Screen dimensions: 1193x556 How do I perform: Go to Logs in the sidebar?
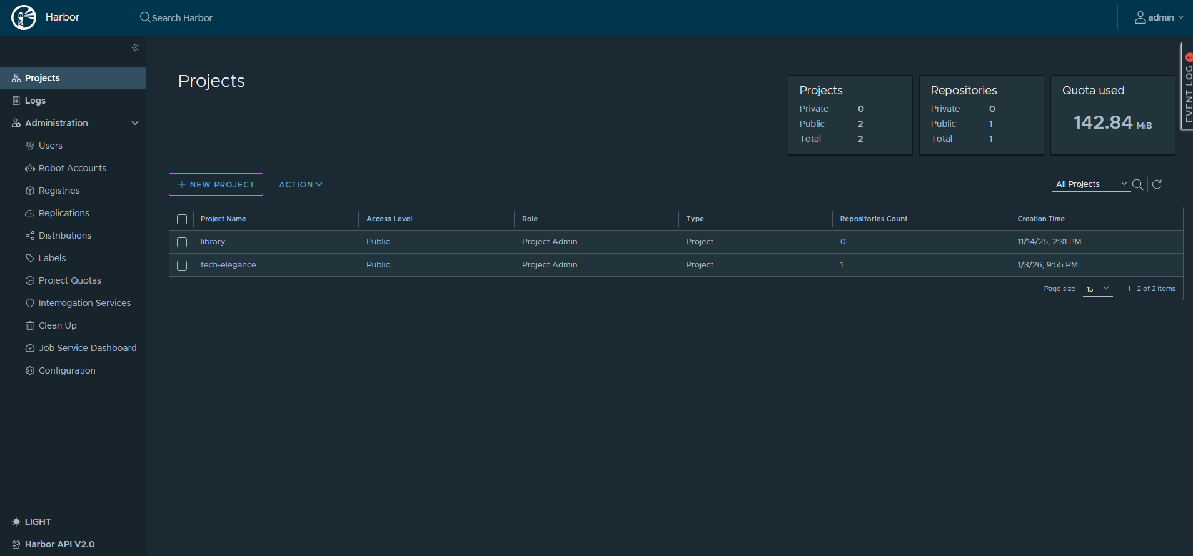(x=35, y=101)
